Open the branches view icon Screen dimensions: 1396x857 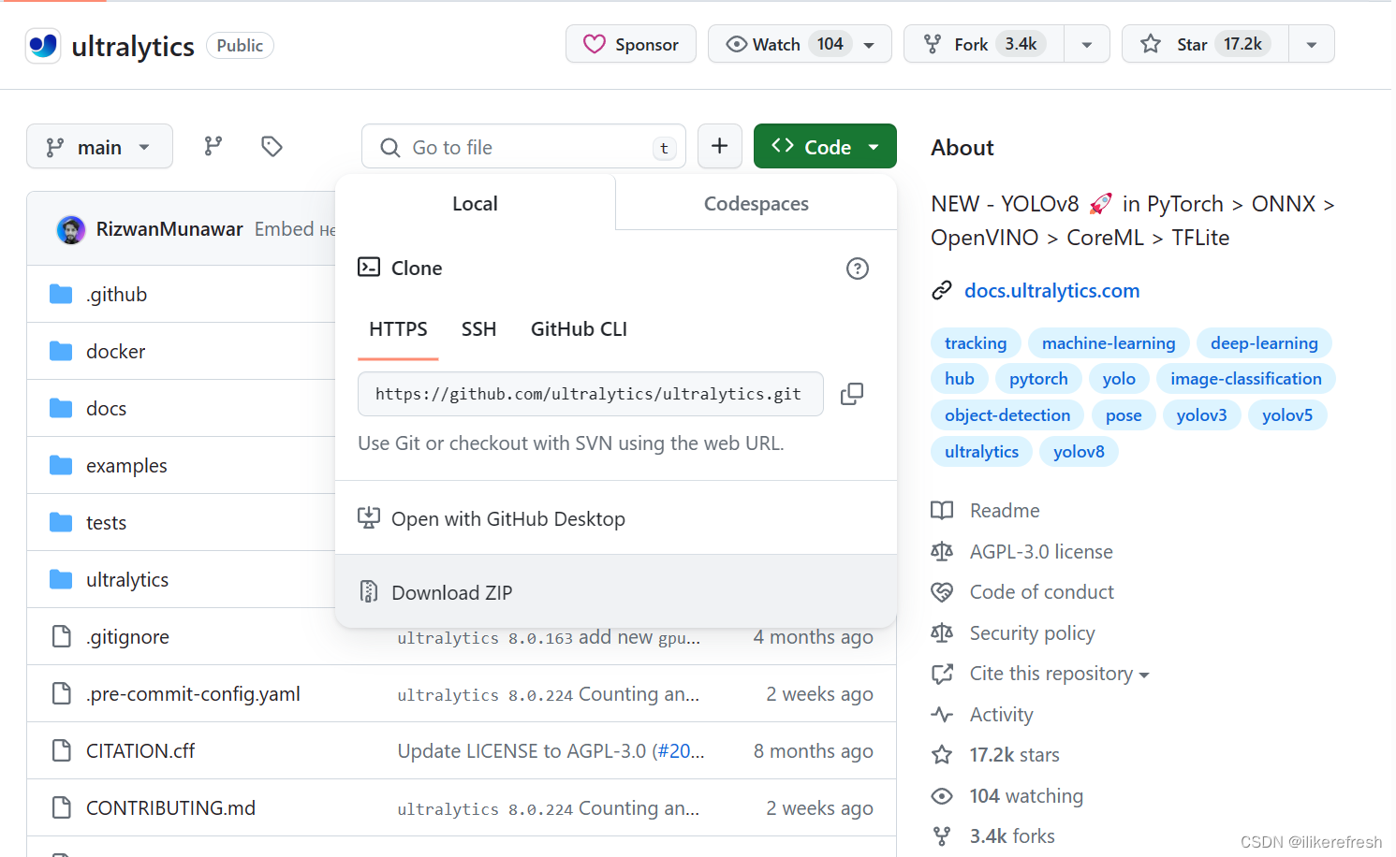213,146
